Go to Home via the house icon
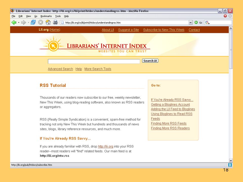This screenshot has width=243, height=182. coord(48,22)
